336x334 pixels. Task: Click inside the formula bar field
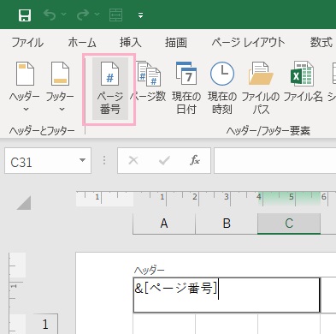point(275,161)
